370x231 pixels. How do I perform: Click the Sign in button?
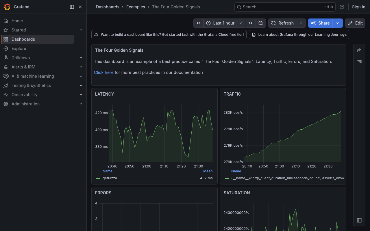tap(358, 7)
